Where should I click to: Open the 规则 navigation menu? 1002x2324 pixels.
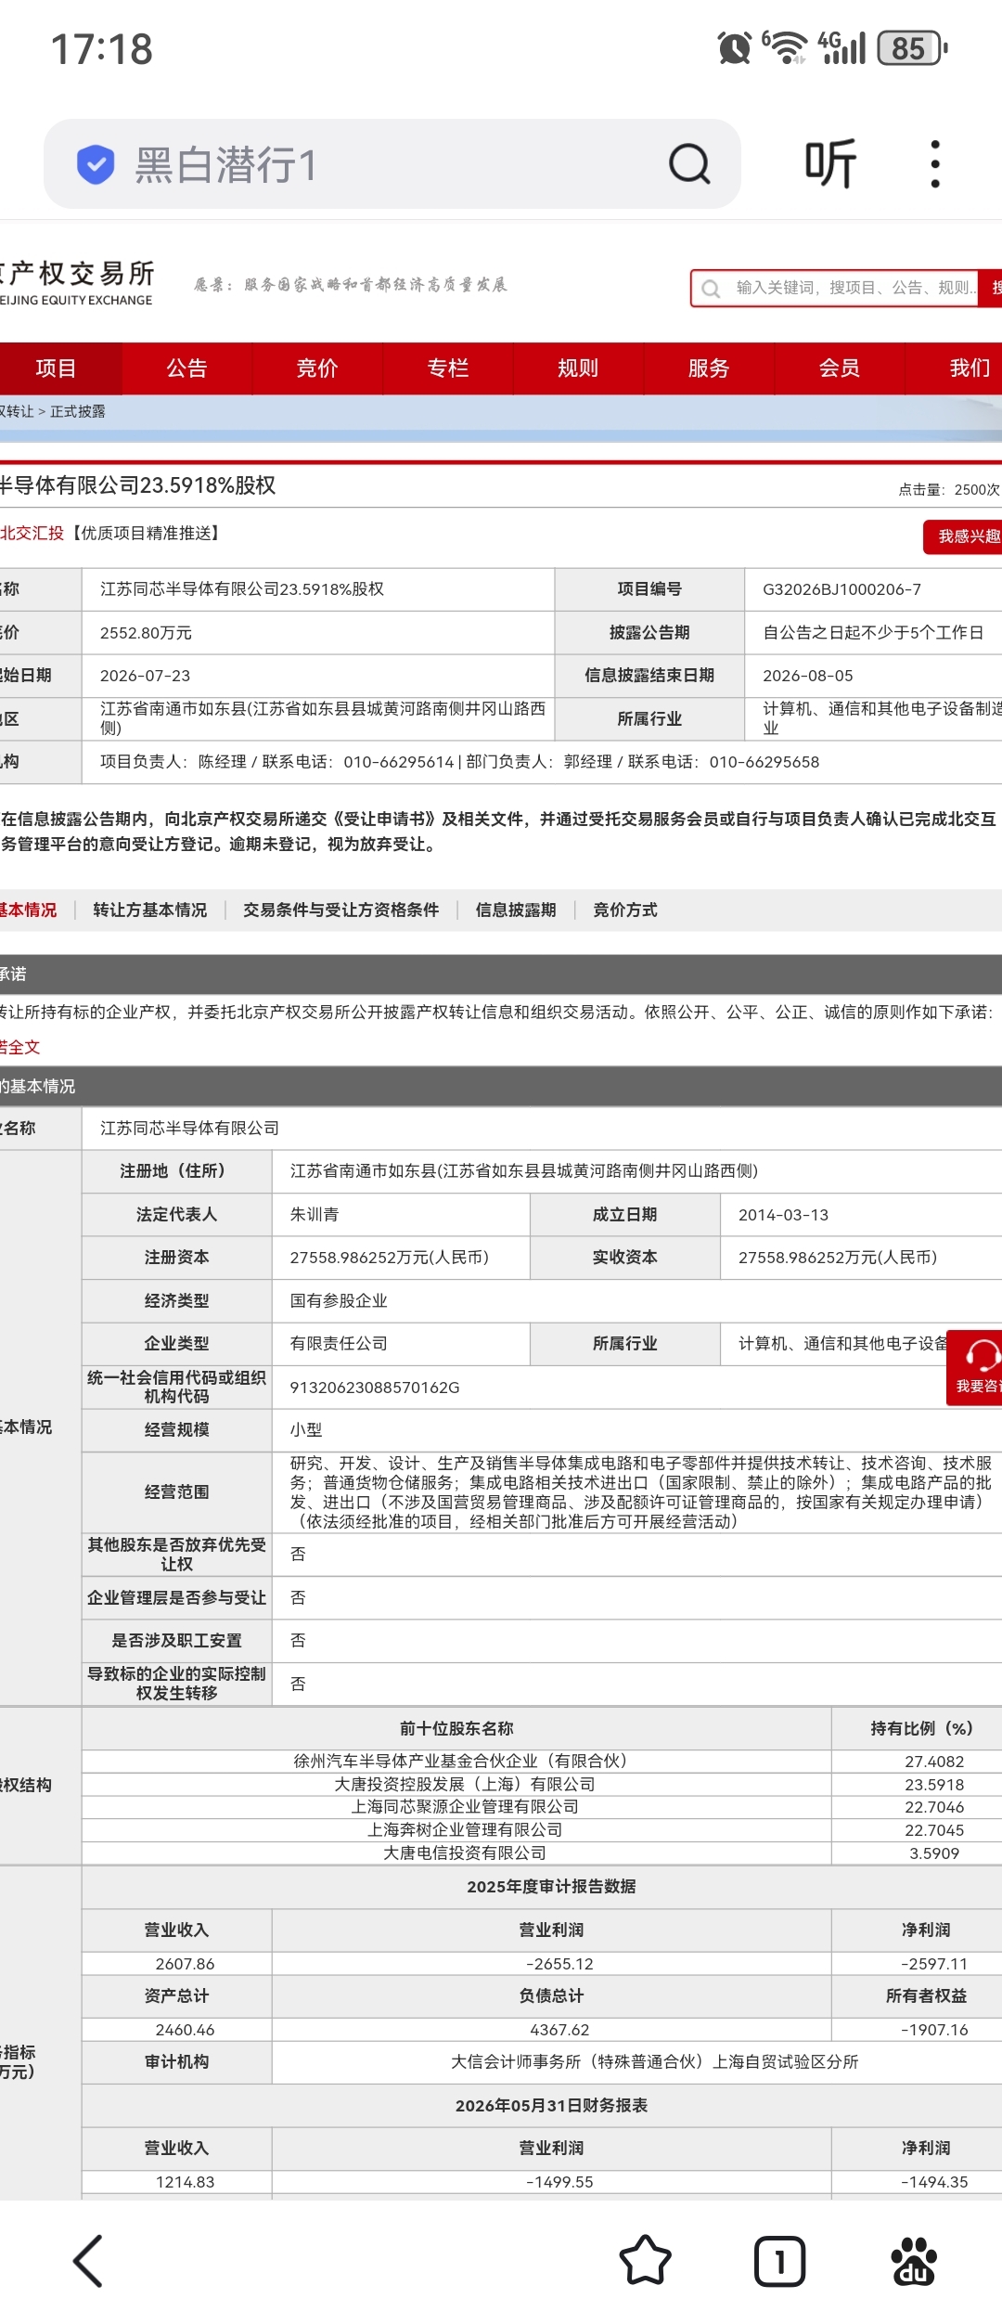pyautogui.click(x=578, y=368)
